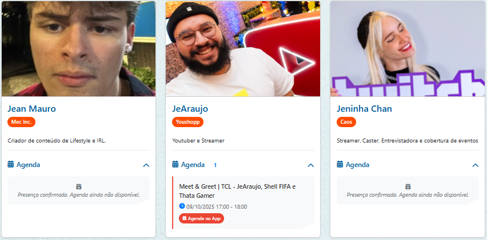
Task: Open Jean Mauro's profile photo
Action: (78, 48)
